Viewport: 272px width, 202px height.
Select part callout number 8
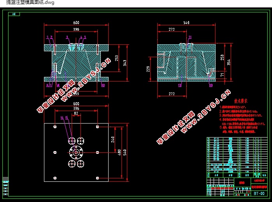coord(58,85)
